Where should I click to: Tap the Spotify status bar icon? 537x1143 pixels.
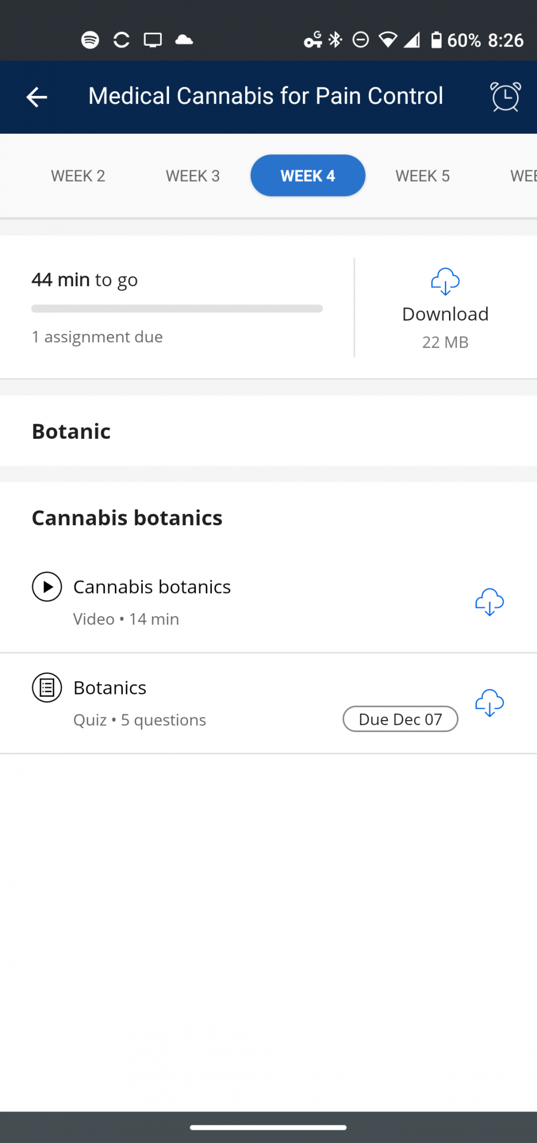pyautogui.click(x=90, y=40)
